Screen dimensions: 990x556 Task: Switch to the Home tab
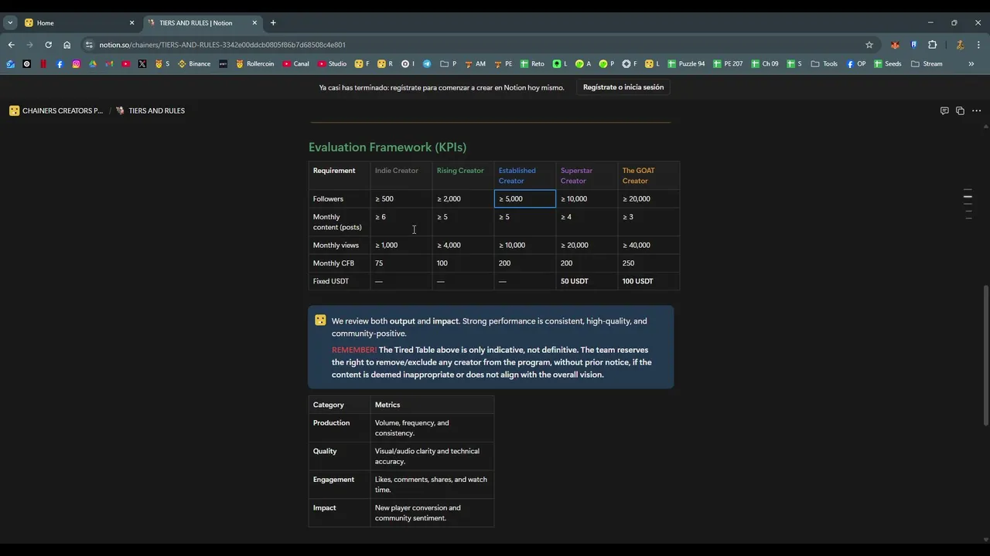click(80, 22)
